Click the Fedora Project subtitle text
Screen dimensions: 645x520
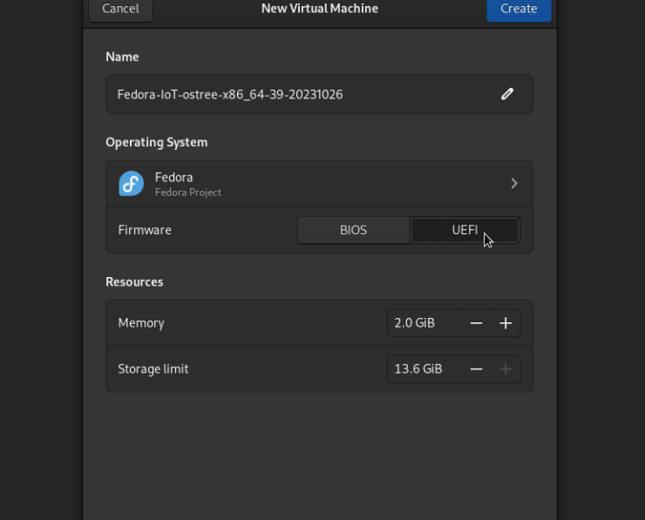188,192
